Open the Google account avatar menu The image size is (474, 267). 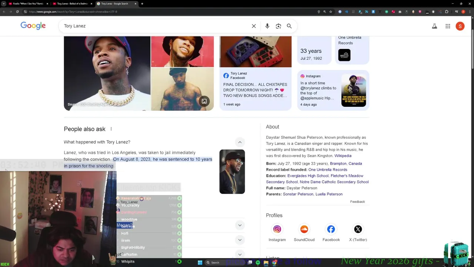pos(460,26)
